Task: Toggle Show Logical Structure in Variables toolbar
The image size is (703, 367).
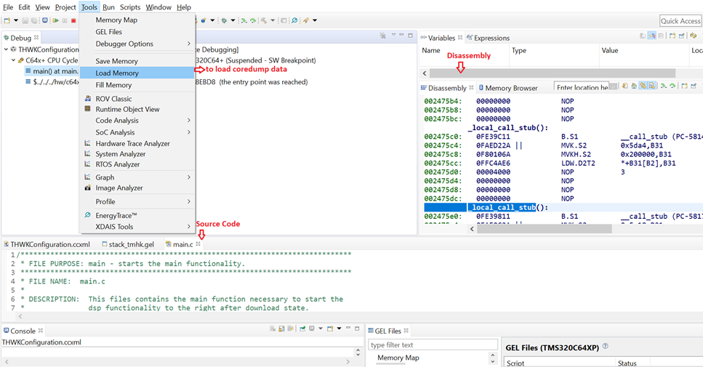Action: pos(652,36)
